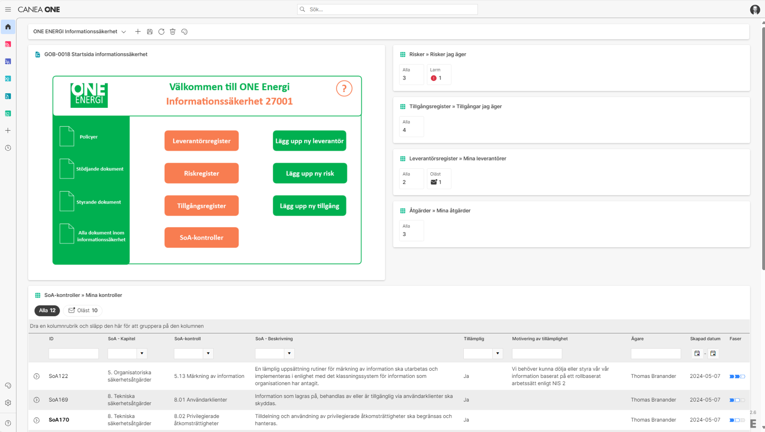Select Larm 1 in the Risker widget
The height and width of the screenshot is (432, 765).
click(x=439, y=75)
